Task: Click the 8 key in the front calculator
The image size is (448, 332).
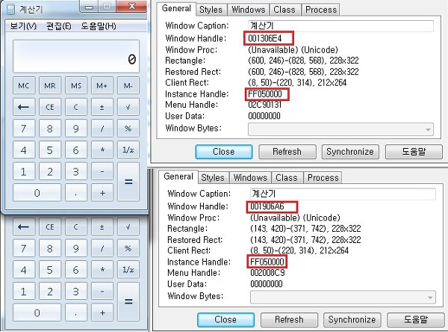Action: pyautogui.click(x=50, y=129)
